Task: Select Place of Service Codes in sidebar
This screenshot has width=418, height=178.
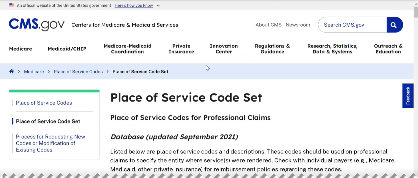Action: coord(44,103)
